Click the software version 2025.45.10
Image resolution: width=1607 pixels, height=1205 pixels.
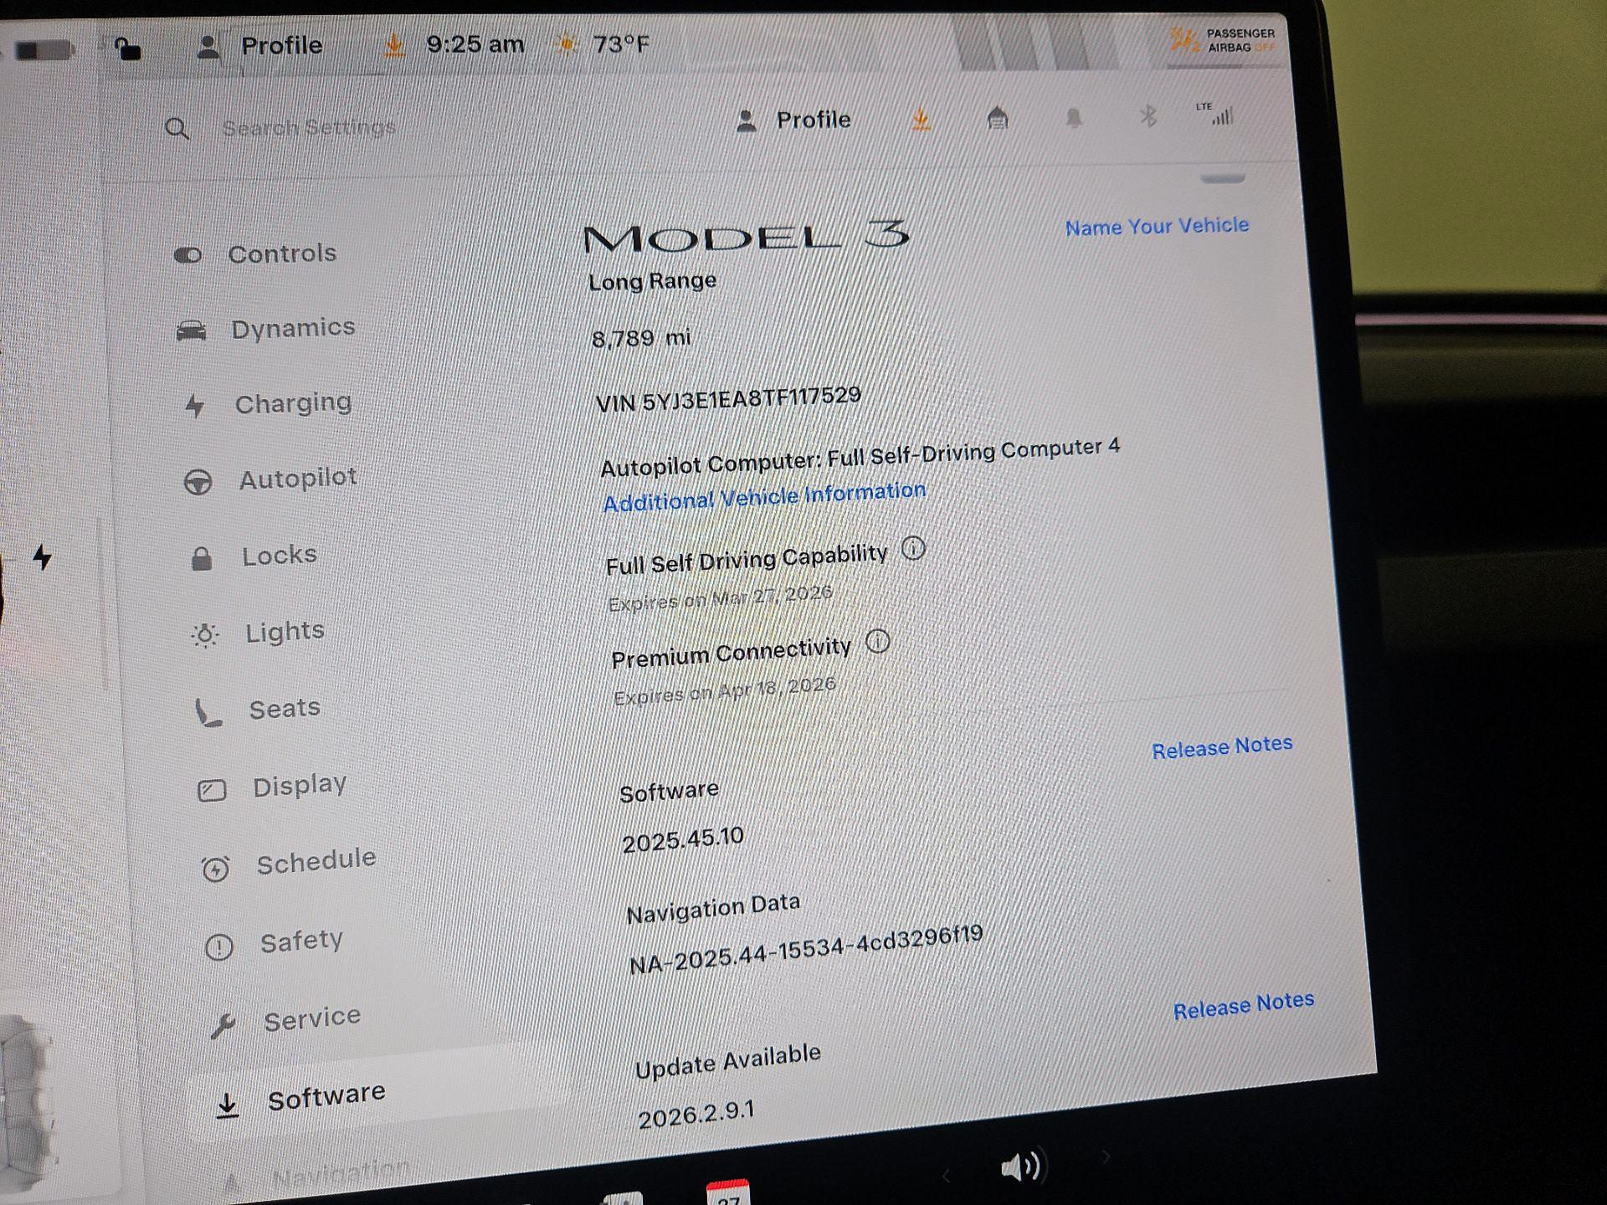[x=683, y=839]
